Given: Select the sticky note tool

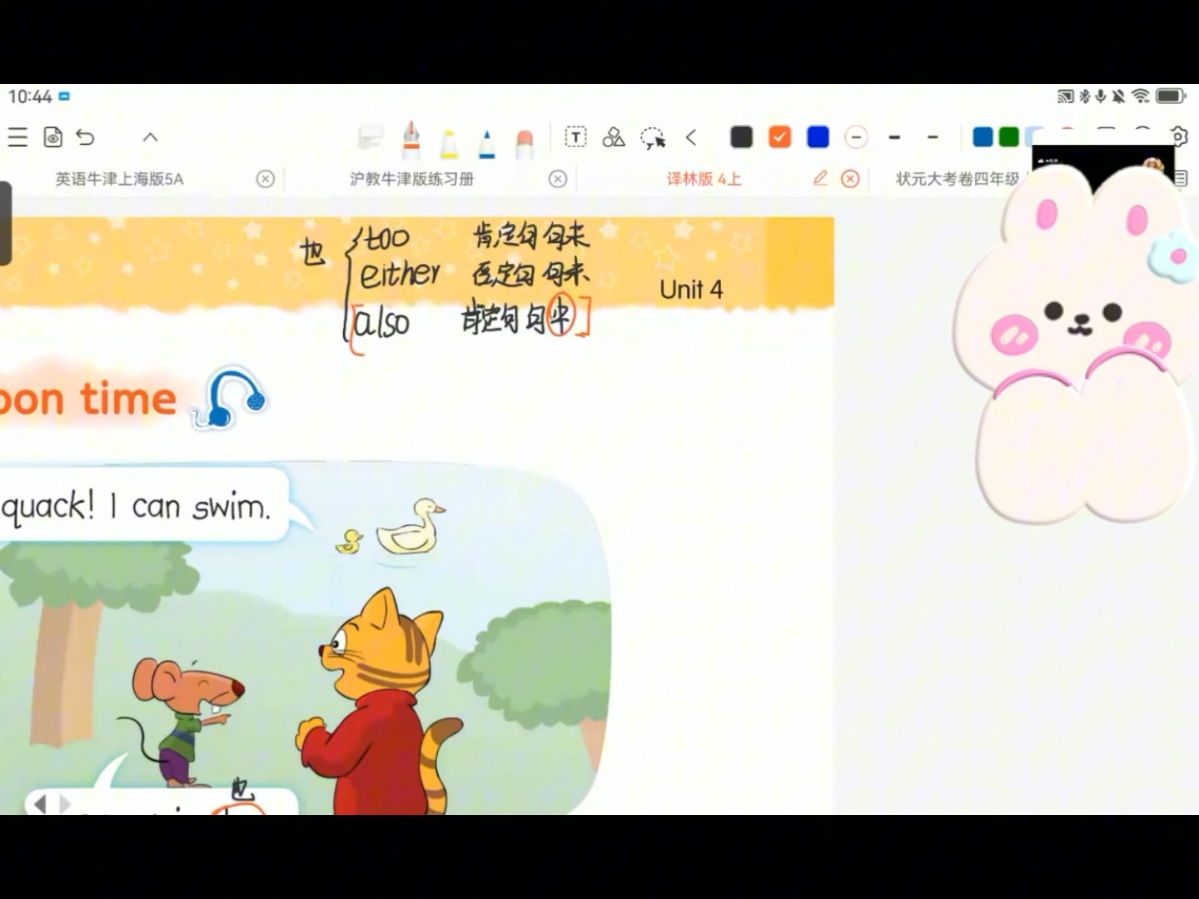Looking at the screenshot, I should 371,137.
